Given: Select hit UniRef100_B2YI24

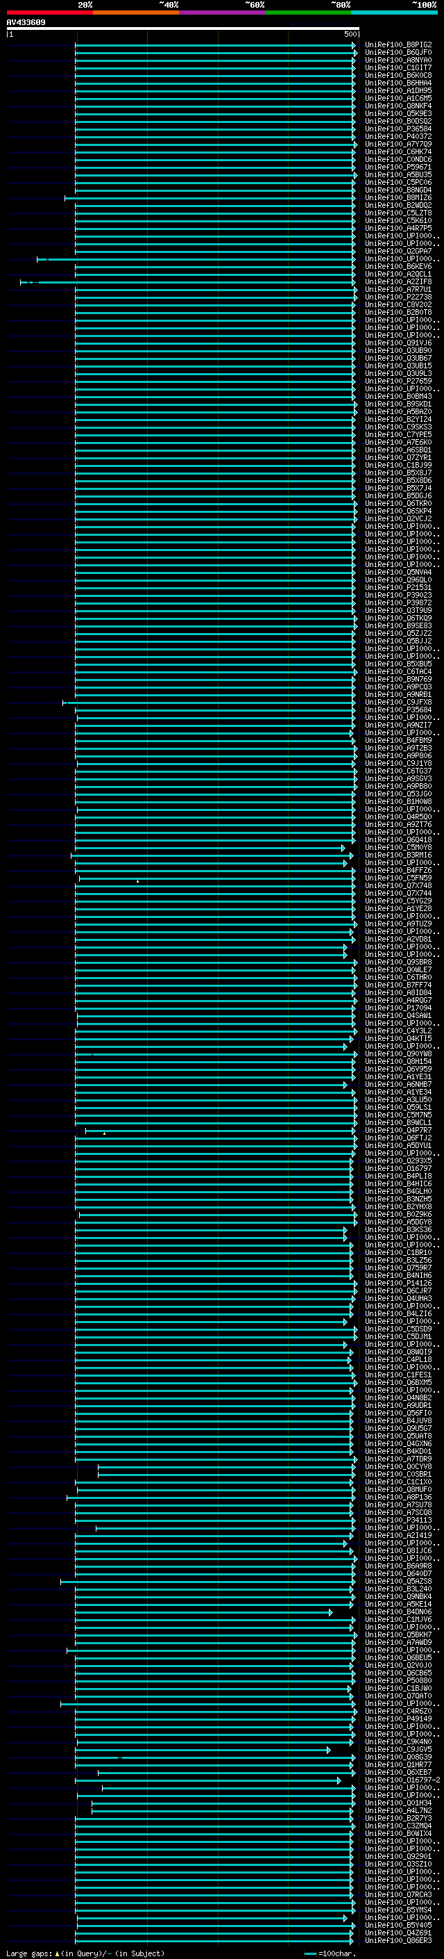Looking at the screenshot, I should 398,419.
